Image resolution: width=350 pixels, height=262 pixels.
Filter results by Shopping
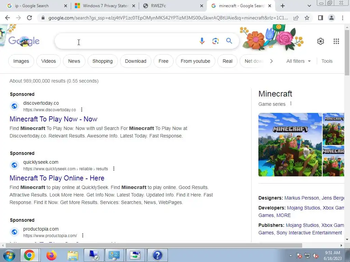click(103, 61)
